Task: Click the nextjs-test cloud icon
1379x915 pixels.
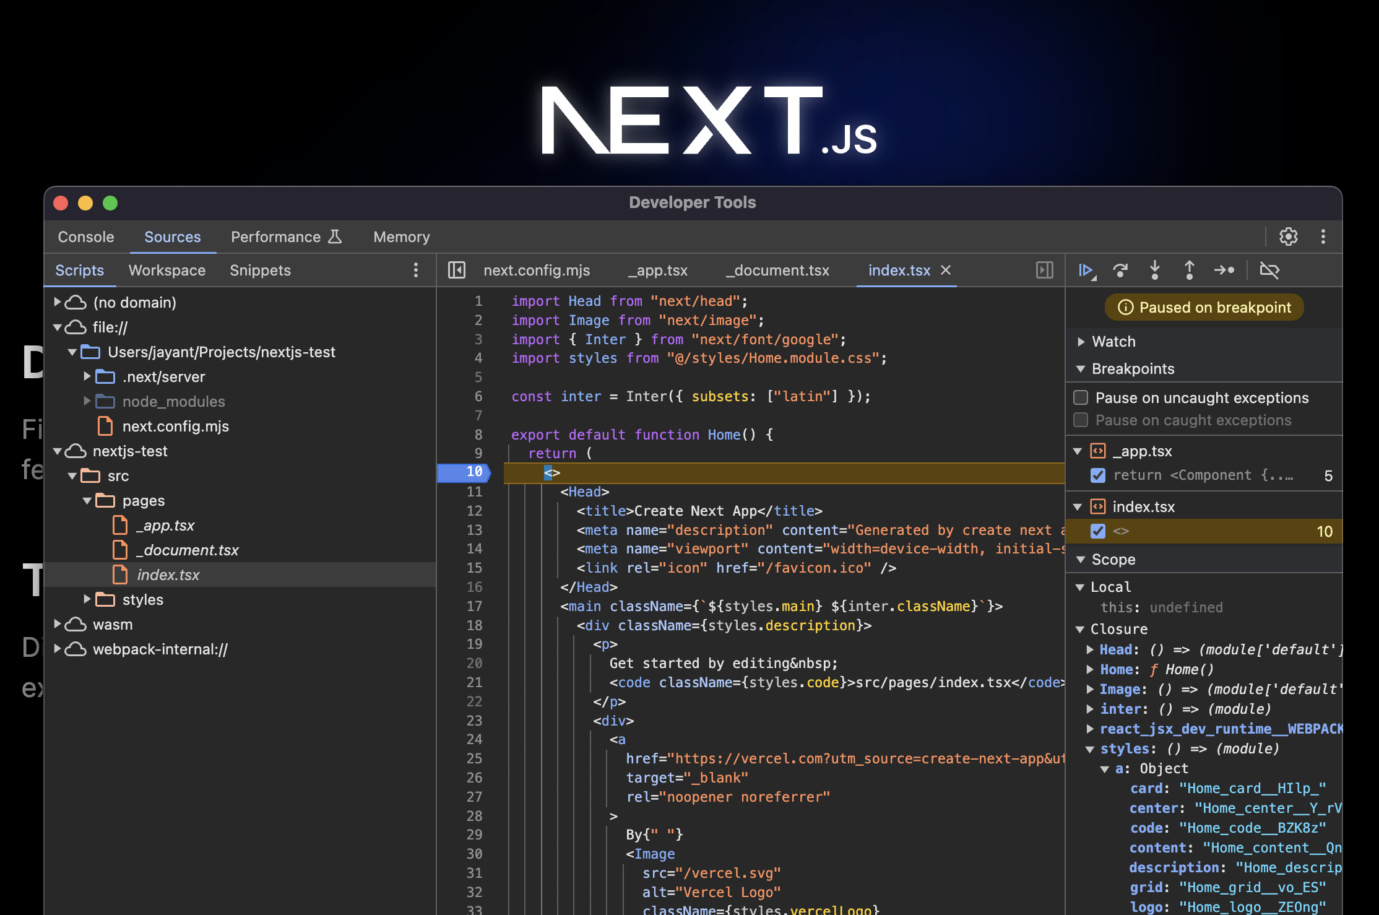Action: pyautogui.click(x=76, y=451)
